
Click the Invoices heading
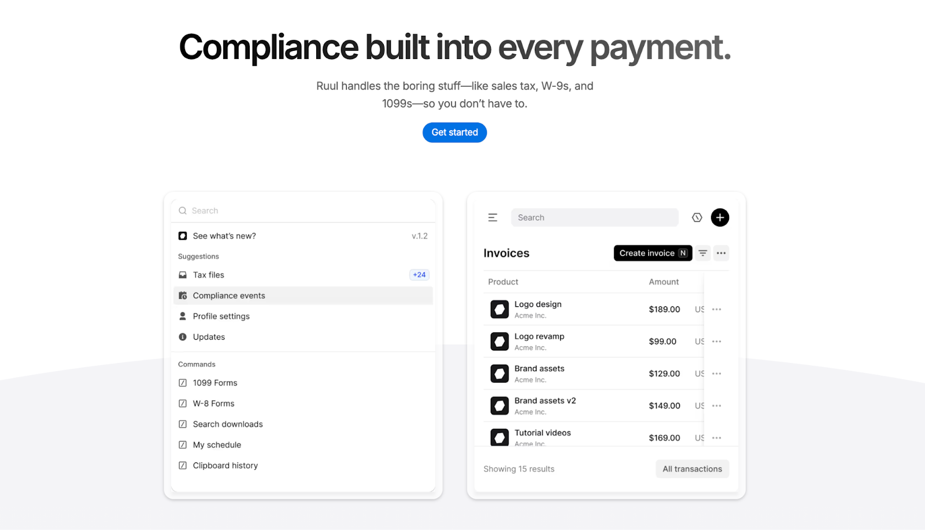point(506,253)
